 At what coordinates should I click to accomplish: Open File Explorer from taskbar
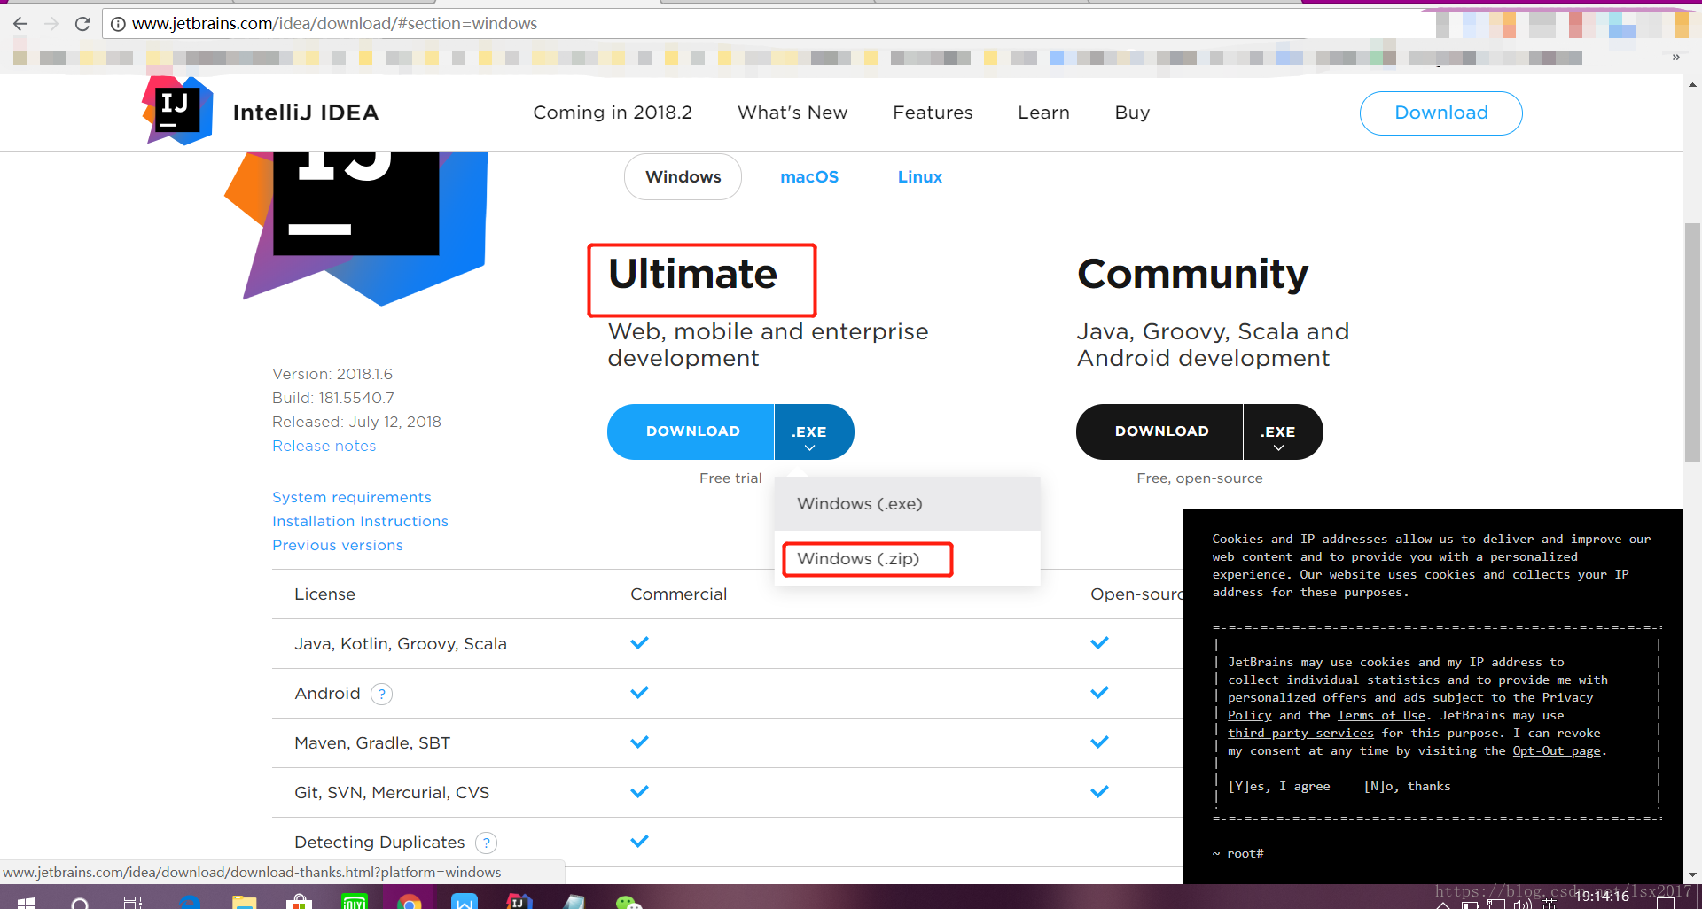point(244,902)
